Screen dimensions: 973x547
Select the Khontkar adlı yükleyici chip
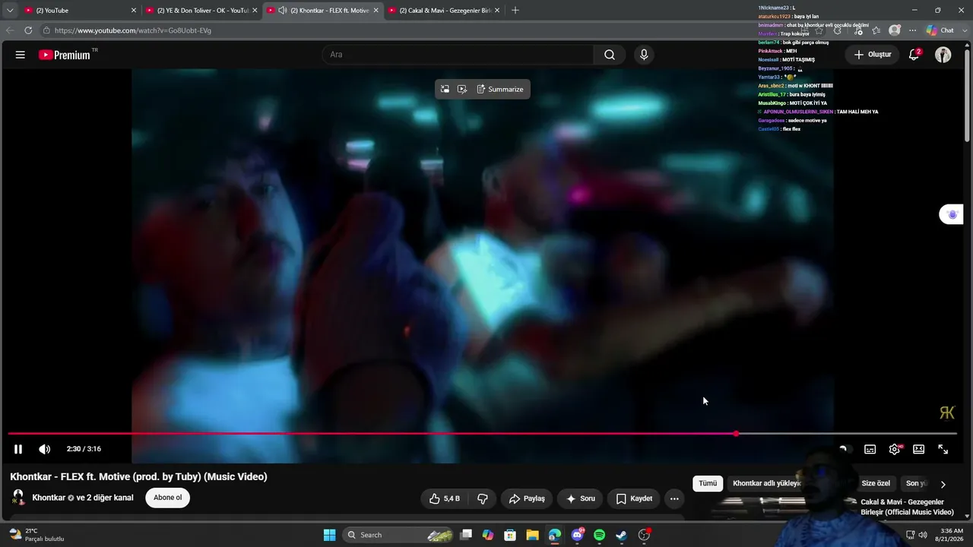[x=766, y=483]
